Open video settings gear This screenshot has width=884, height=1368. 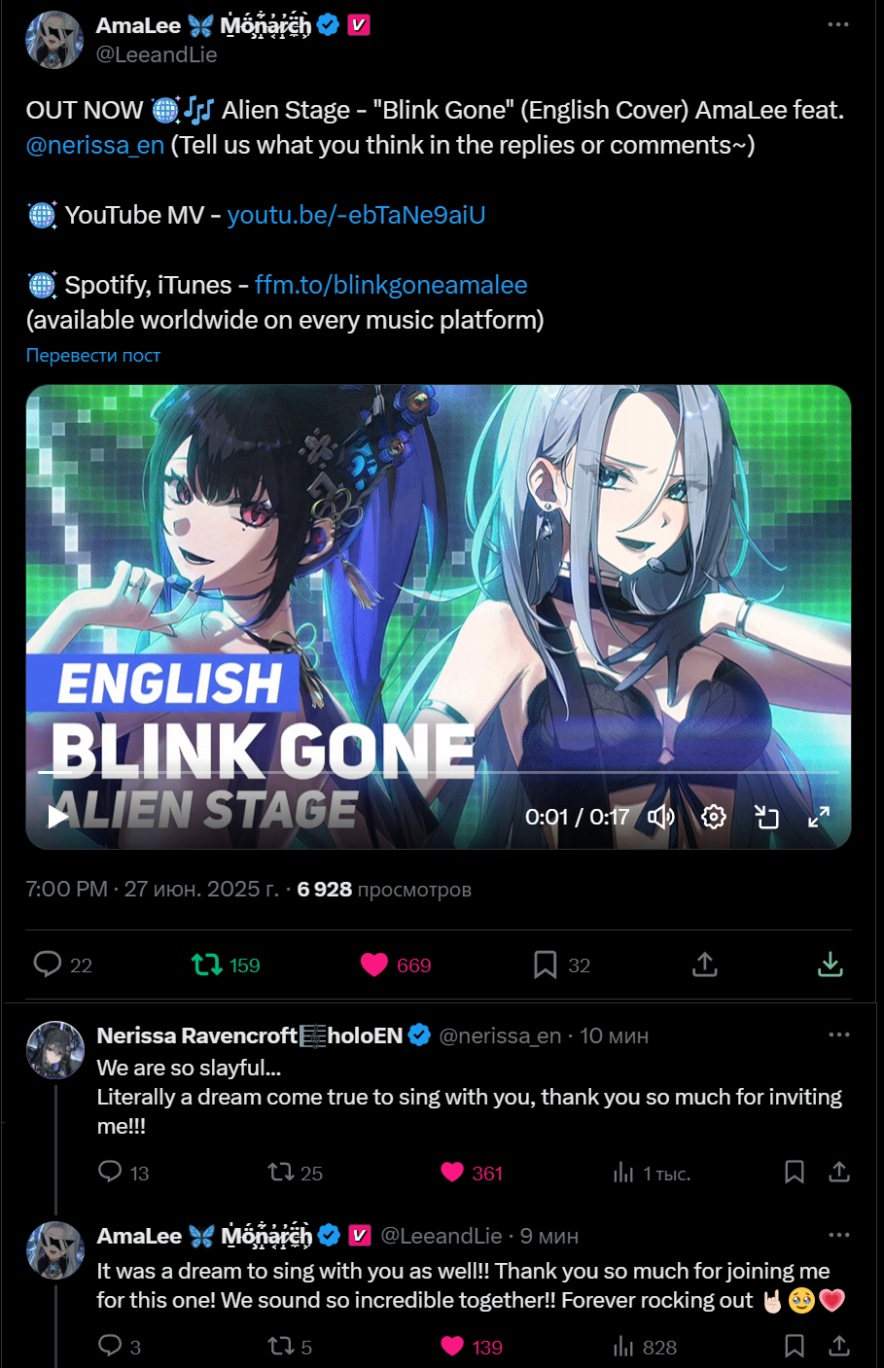click(714, 817)
